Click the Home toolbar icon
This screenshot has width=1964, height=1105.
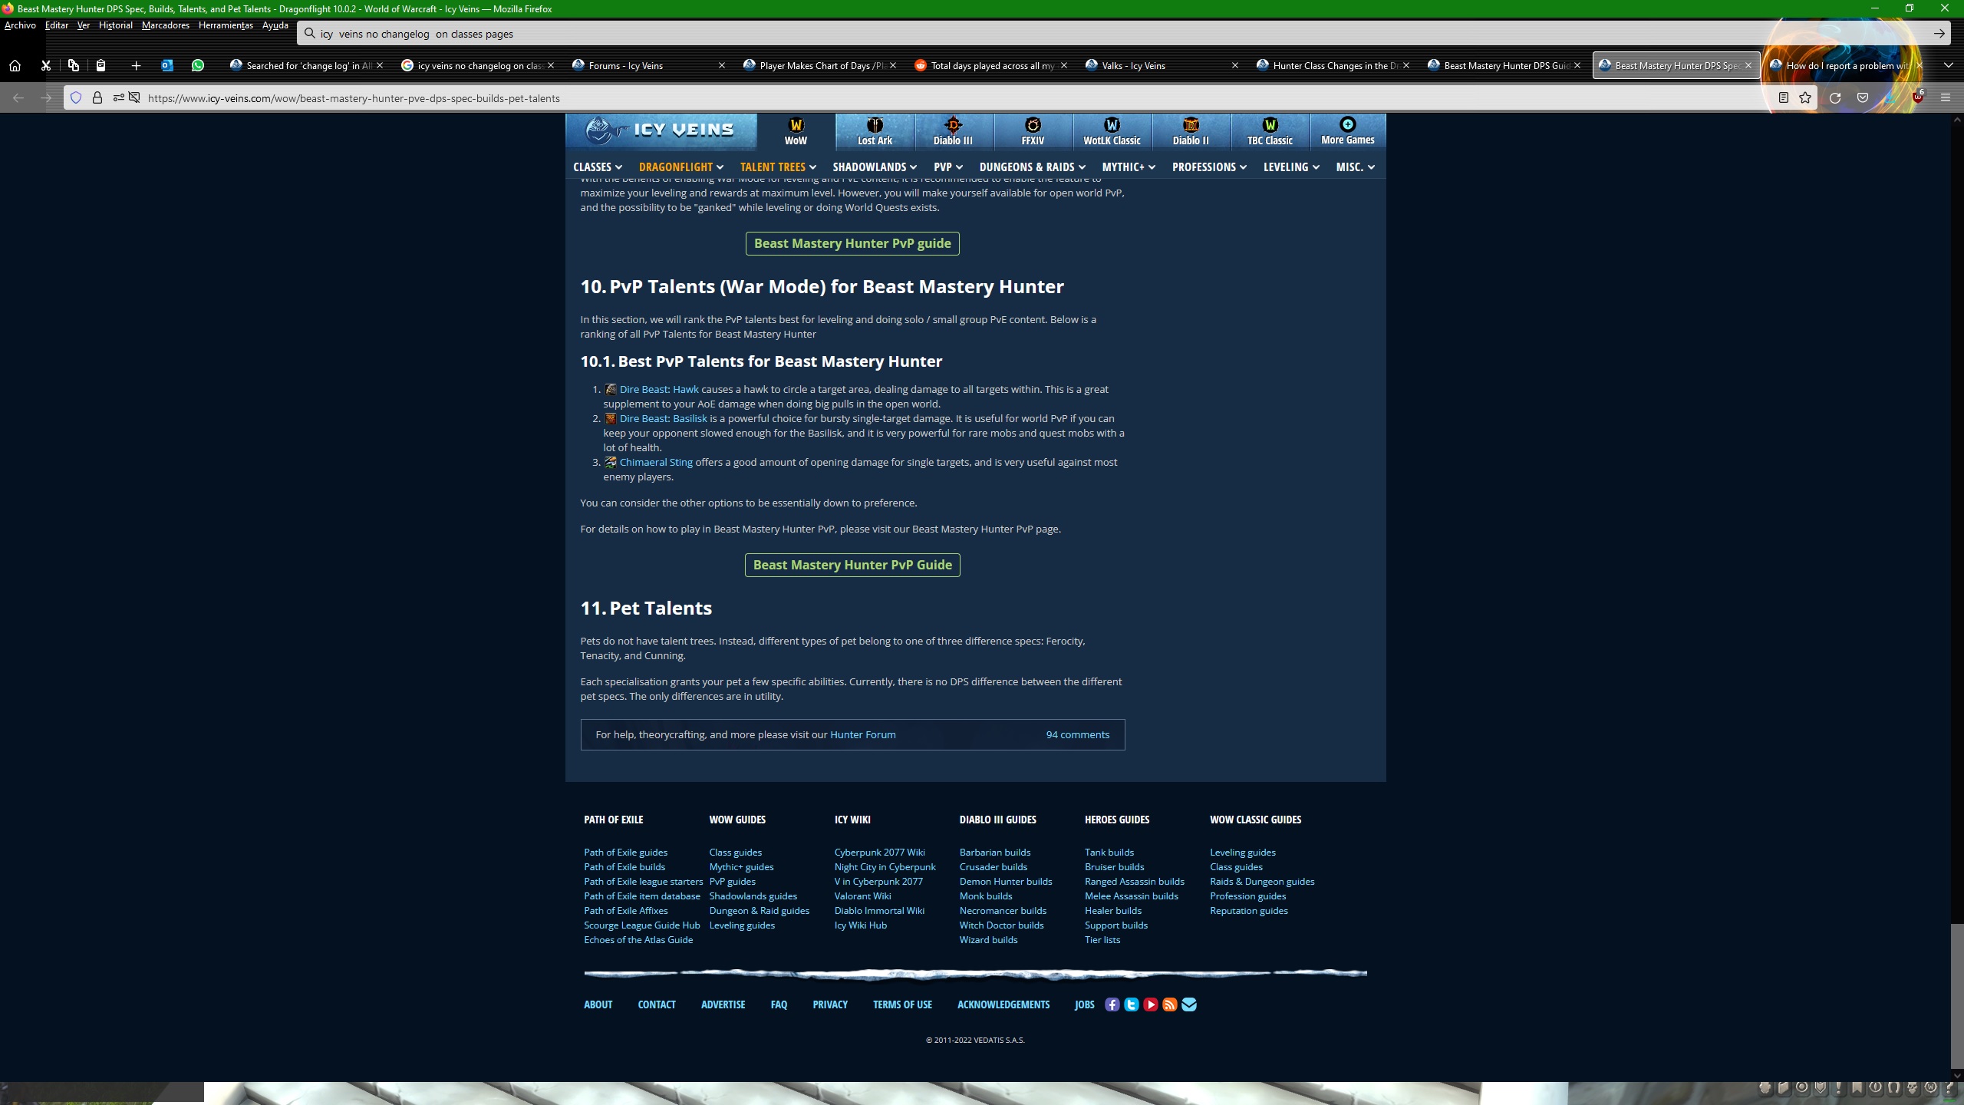coord(15,65)
